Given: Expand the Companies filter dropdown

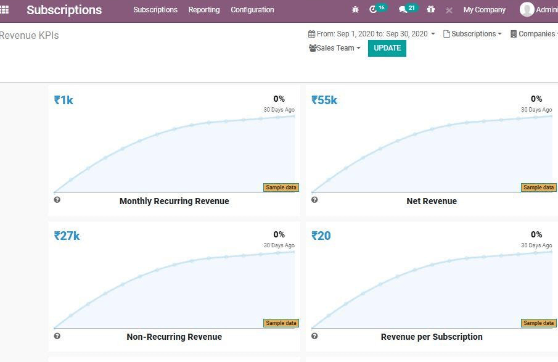Looking at the screenshot, I should tap(534, 34).
